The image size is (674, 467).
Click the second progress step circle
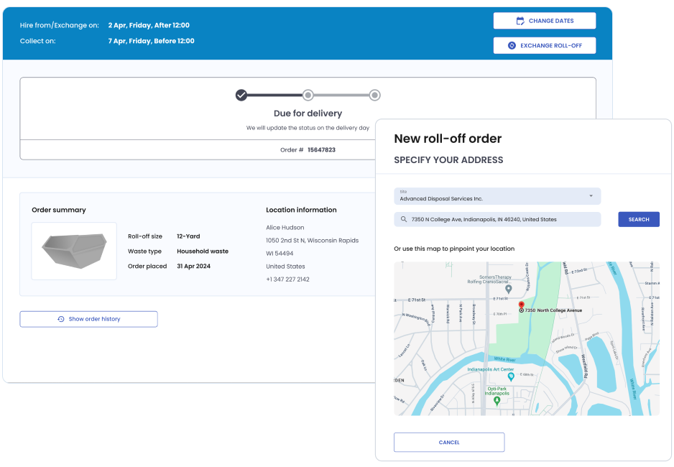point(308,95)
